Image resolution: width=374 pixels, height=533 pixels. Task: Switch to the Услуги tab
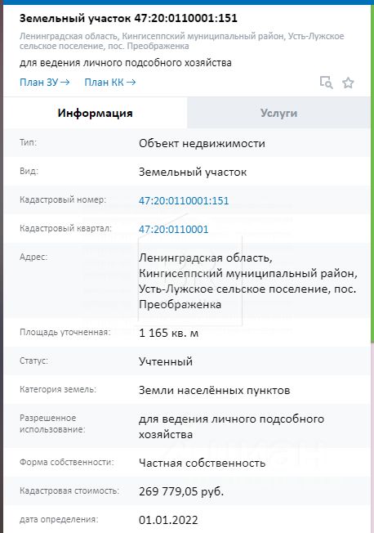tap(279, 113)
